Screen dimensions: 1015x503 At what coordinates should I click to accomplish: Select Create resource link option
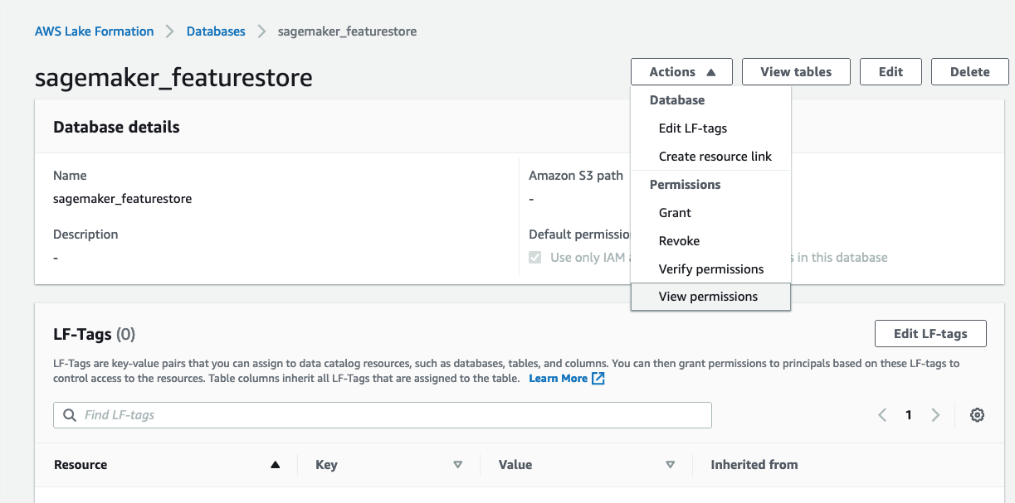click(715, 157)
